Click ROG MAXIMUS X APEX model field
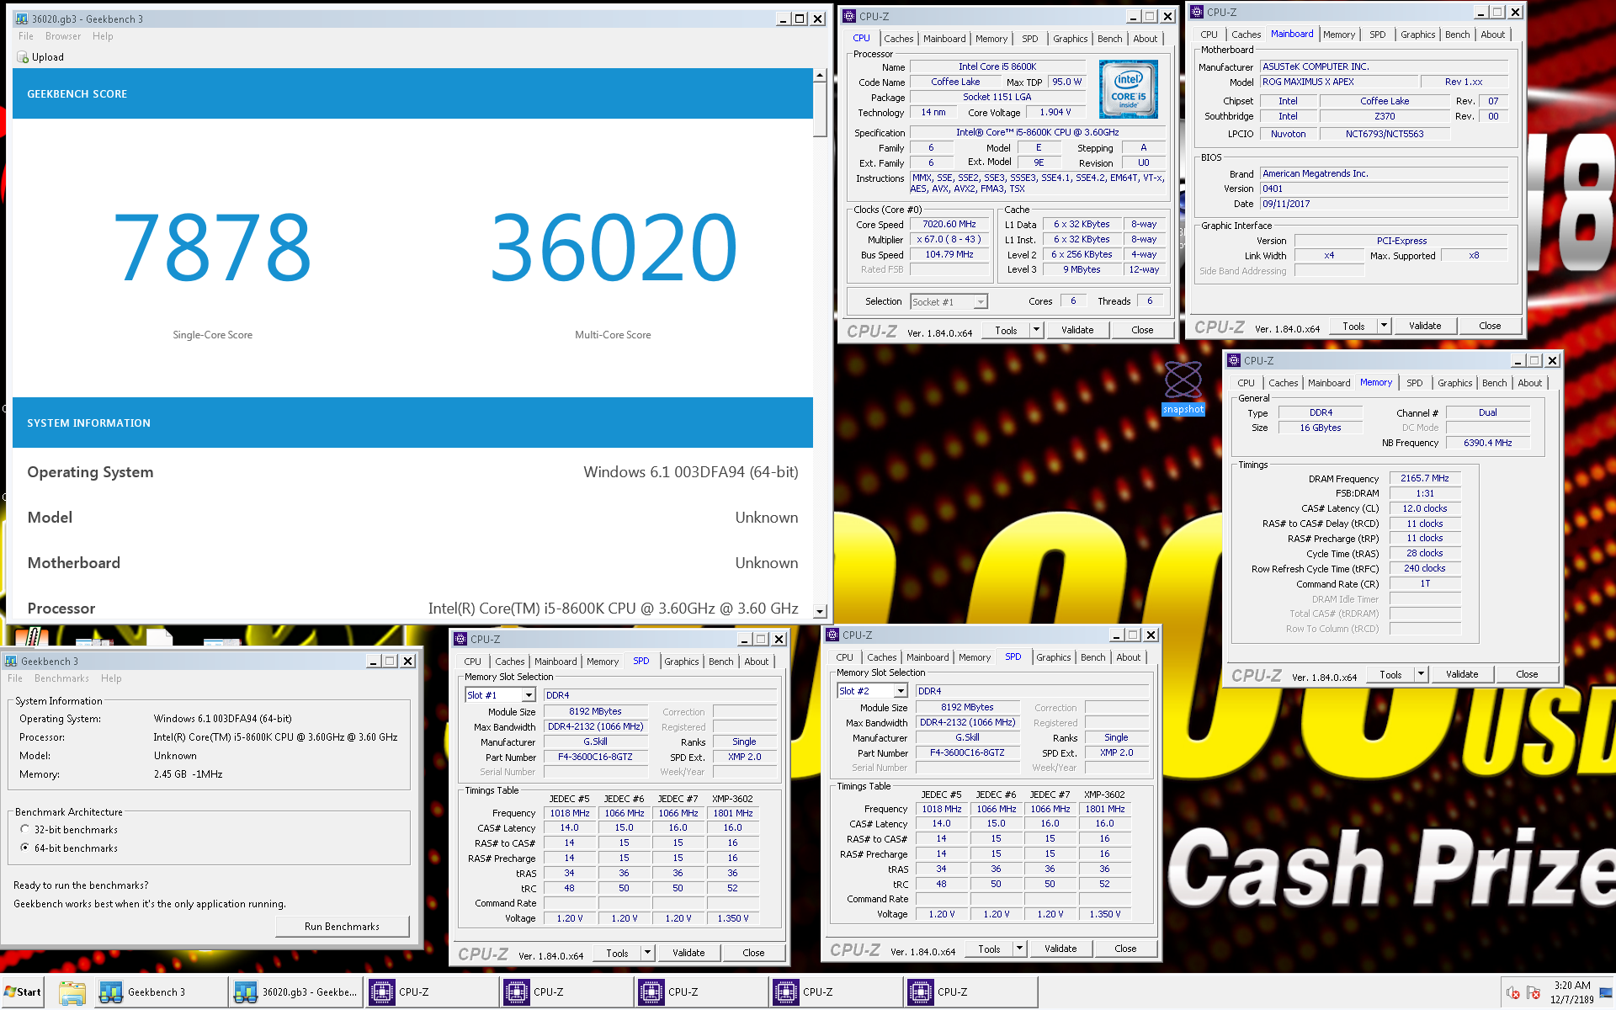The image size is (1616, 1010). pos(1338,82)
